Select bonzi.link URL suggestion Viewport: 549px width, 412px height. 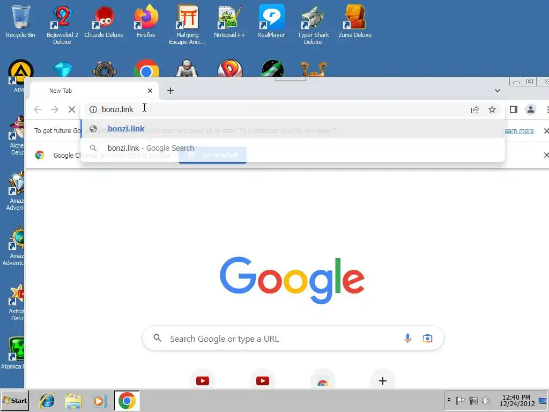pyautogui.click(x=293, y=129)
